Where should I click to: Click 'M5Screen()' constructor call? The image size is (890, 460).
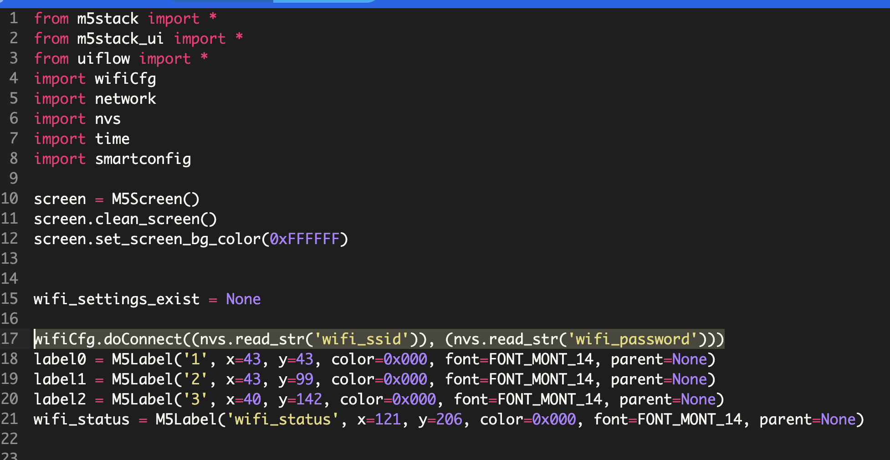(155, 199)
